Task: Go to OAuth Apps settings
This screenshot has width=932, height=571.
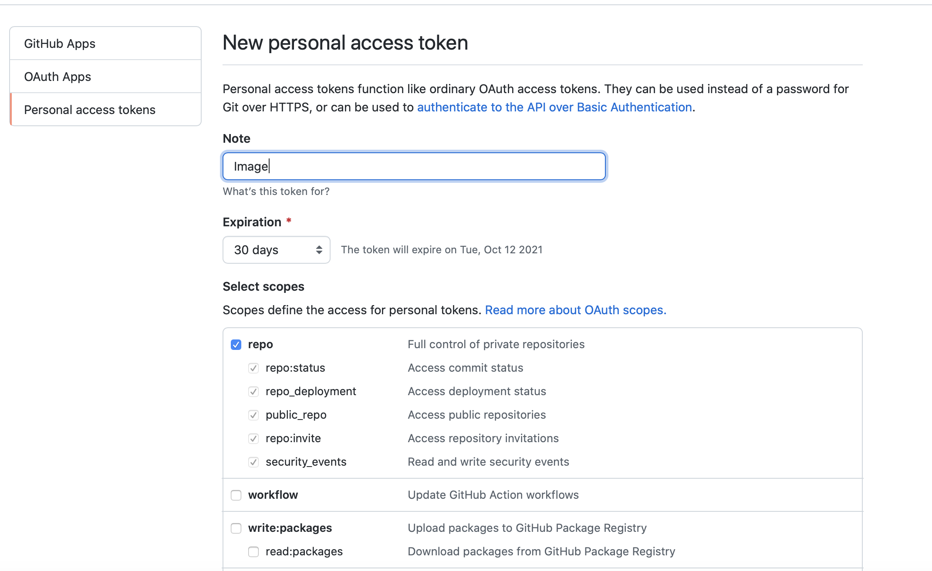Action: click(x=105, y=77)
